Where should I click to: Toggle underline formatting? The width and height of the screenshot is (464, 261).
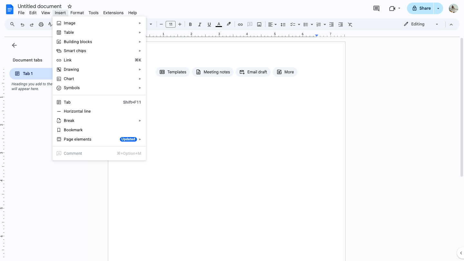click(x=209, y=24)
